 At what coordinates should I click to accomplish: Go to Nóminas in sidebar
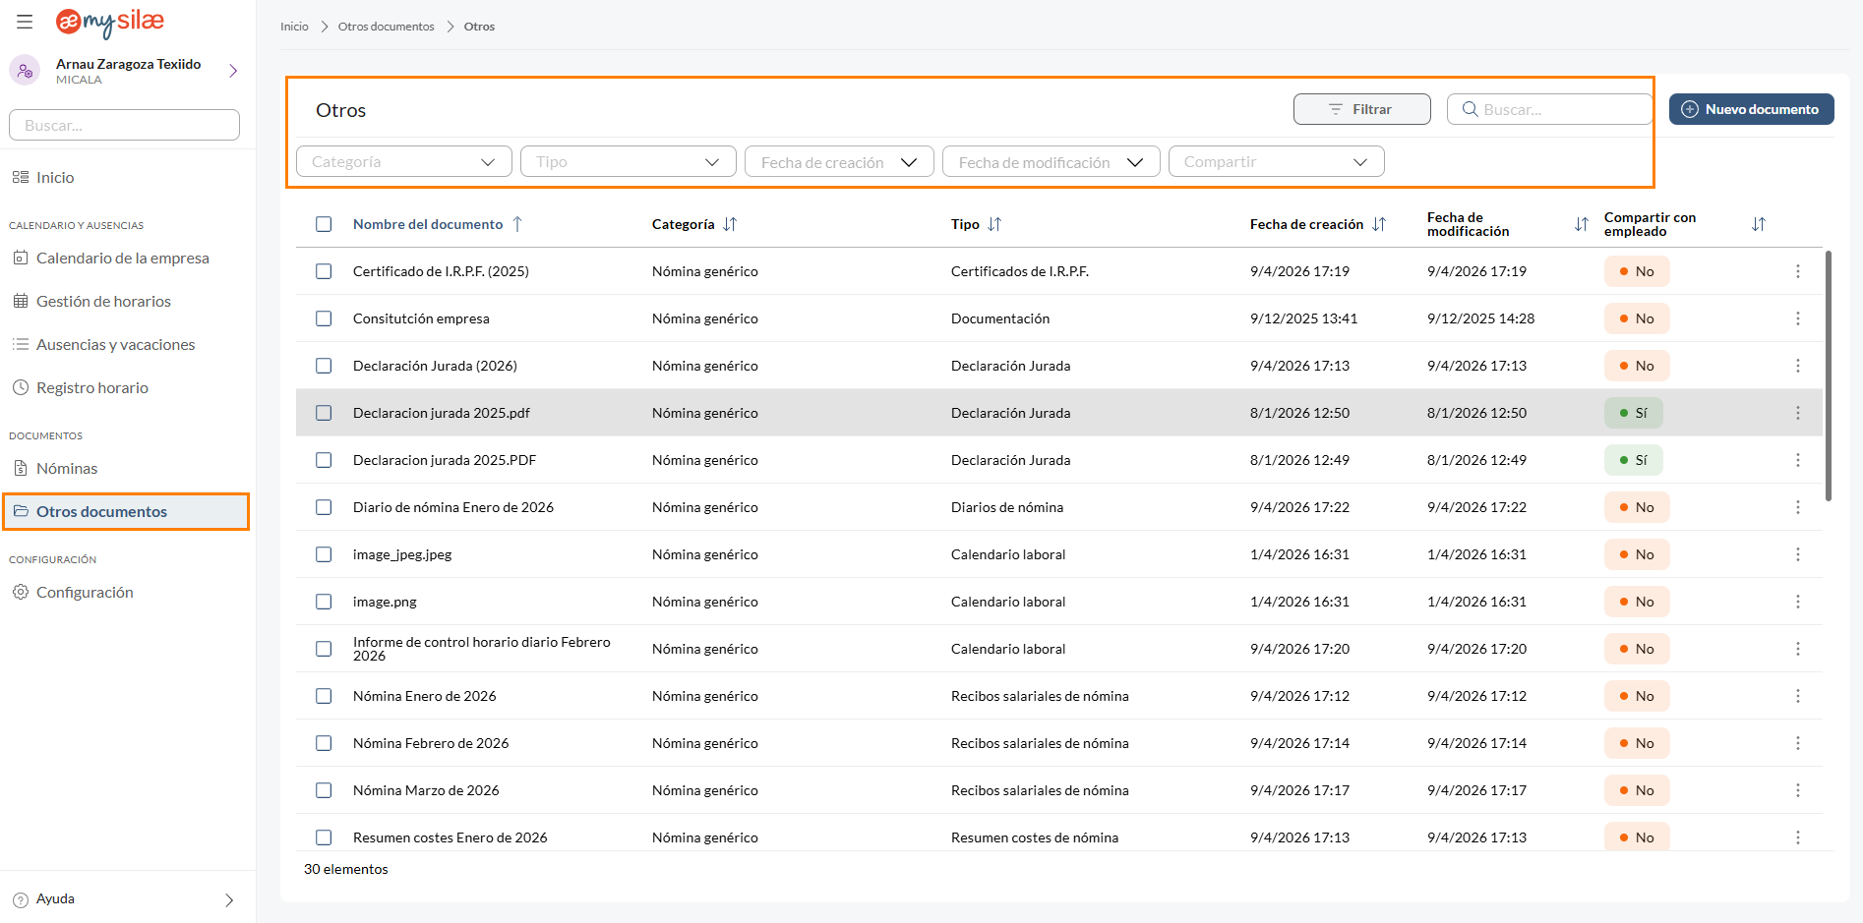[x=67, y=469]
